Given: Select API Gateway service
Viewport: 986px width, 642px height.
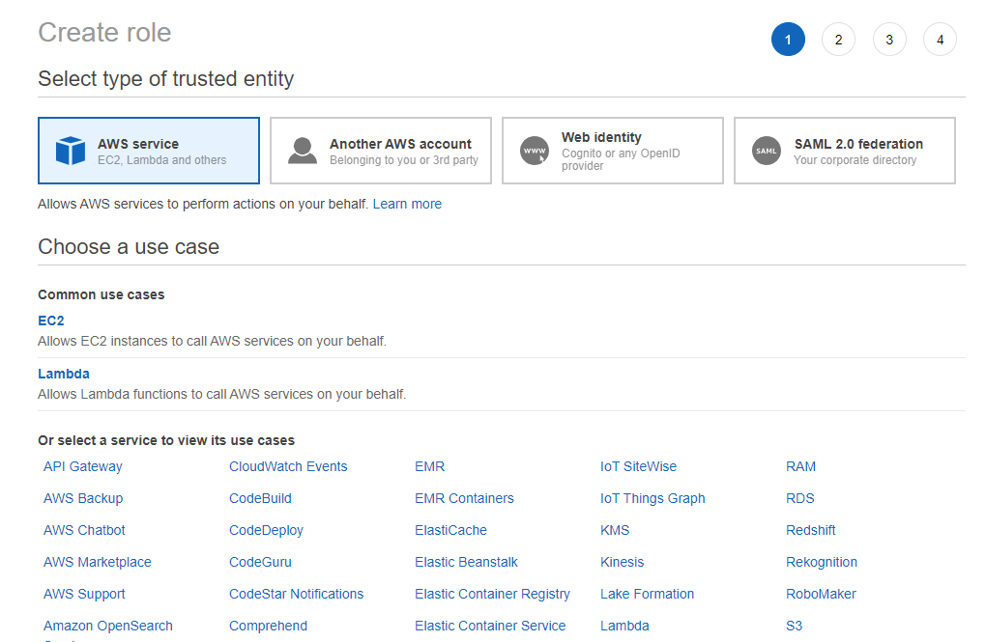Looking at the screenshot, I should pyautogui.click(x=83, y=466).
